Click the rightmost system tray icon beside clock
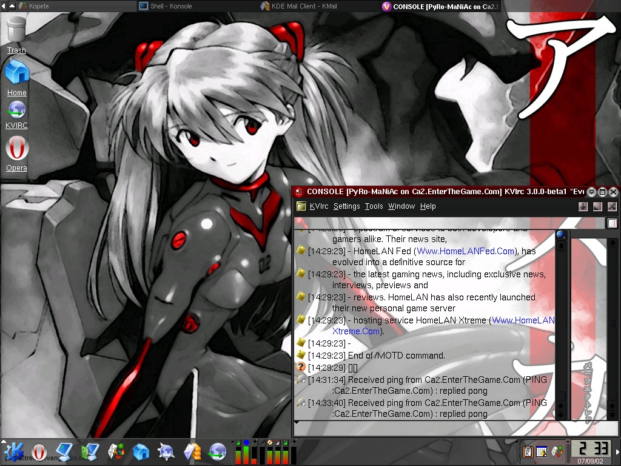The image size is (621, 466). coord(557,451)
